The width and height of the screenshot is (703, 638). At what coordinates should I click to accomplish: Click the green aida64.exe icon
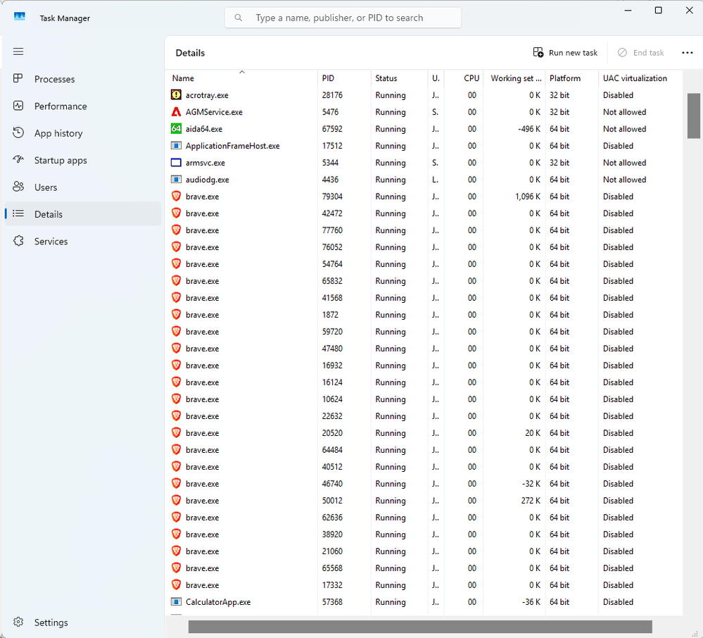[x=176, y=129]
